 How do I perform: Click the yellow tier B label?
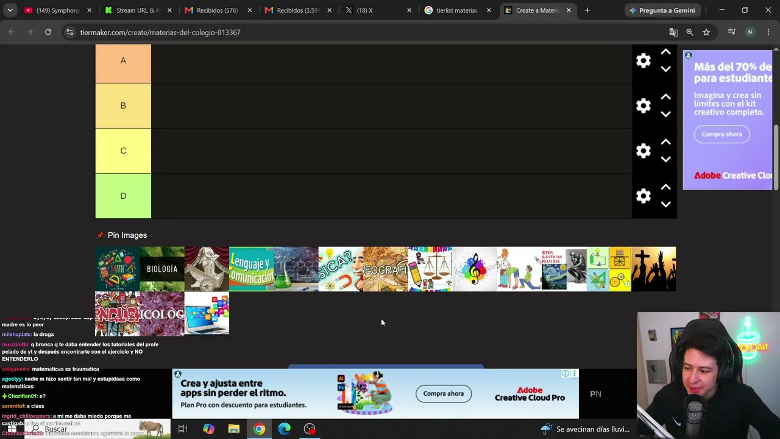123,105
